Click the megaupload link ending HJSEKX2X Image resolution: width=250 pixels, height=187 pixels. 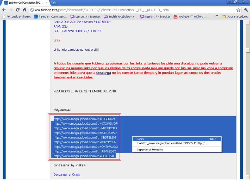point(84,119)
